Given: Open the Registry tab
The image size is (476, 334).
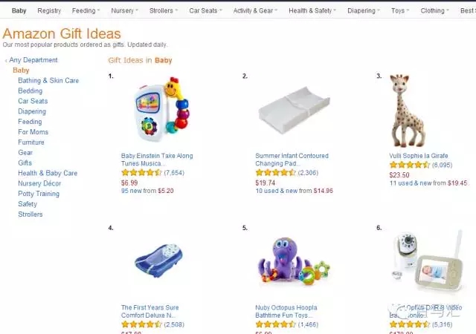Looking at the screenshot, I should pos(49,11).
